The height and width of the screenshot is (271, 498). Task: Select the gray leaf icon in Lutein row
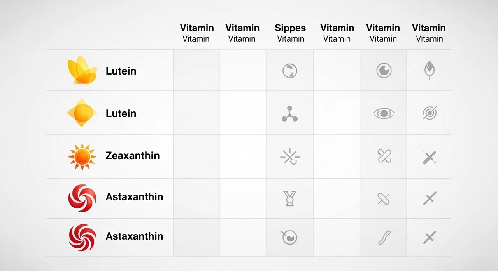point(429,71)
